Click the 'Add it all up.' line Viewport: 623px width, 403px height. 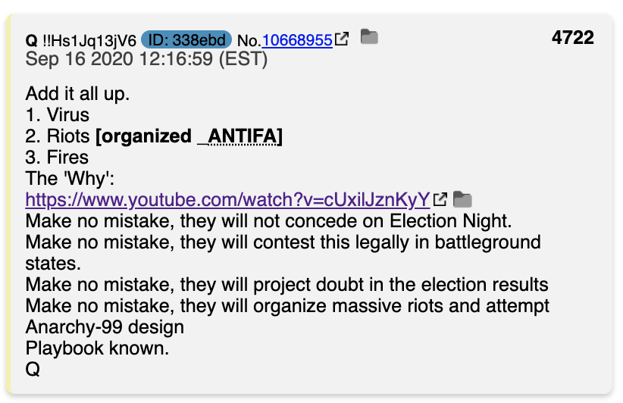point(77,94)
